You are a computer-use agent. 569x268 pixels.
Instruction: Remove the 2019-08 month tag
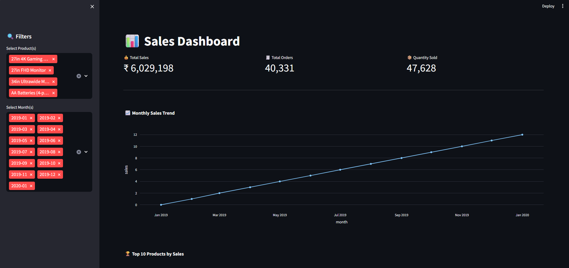pyautogui.click(x=59, y=152)
